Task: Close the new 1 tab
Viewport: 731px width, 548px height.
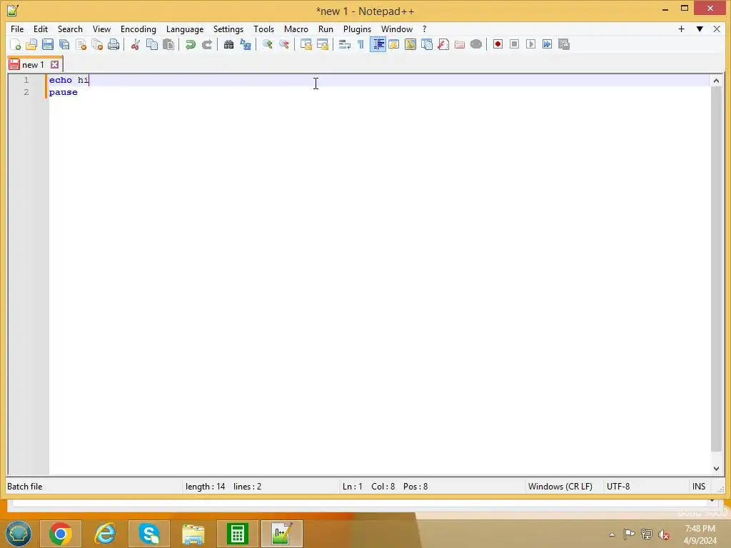Action: (54, 65)
